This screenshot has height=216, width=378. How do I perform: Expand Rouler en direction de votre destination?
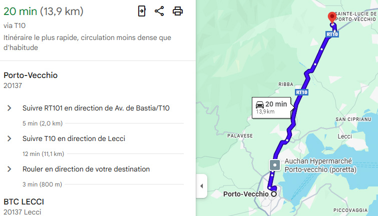tap(9, 169)
